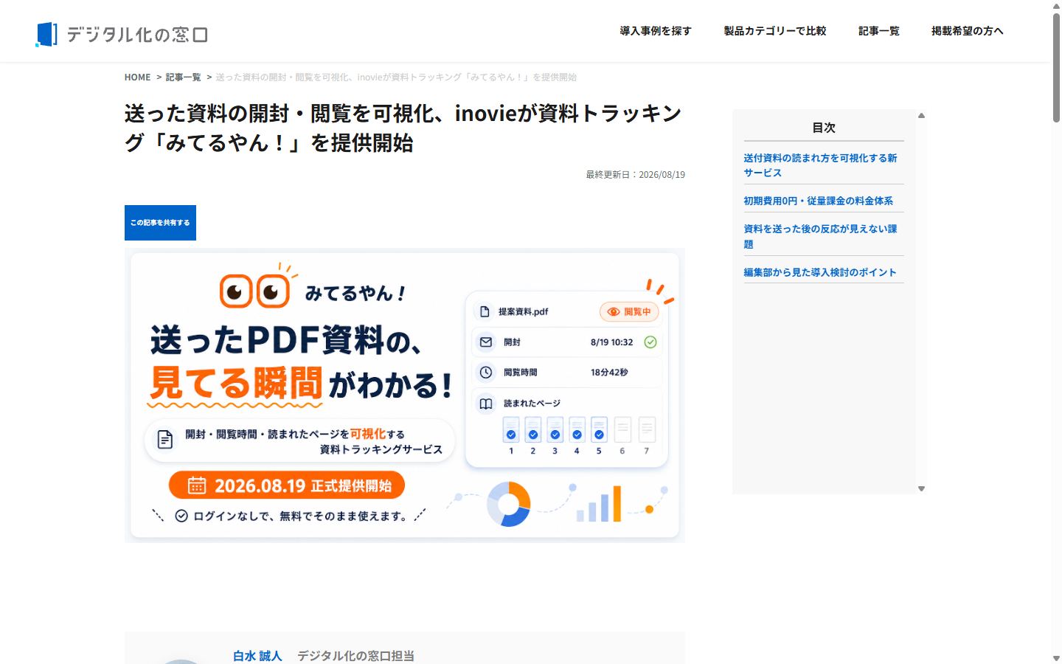Click the article headline text

coord(403,128)
